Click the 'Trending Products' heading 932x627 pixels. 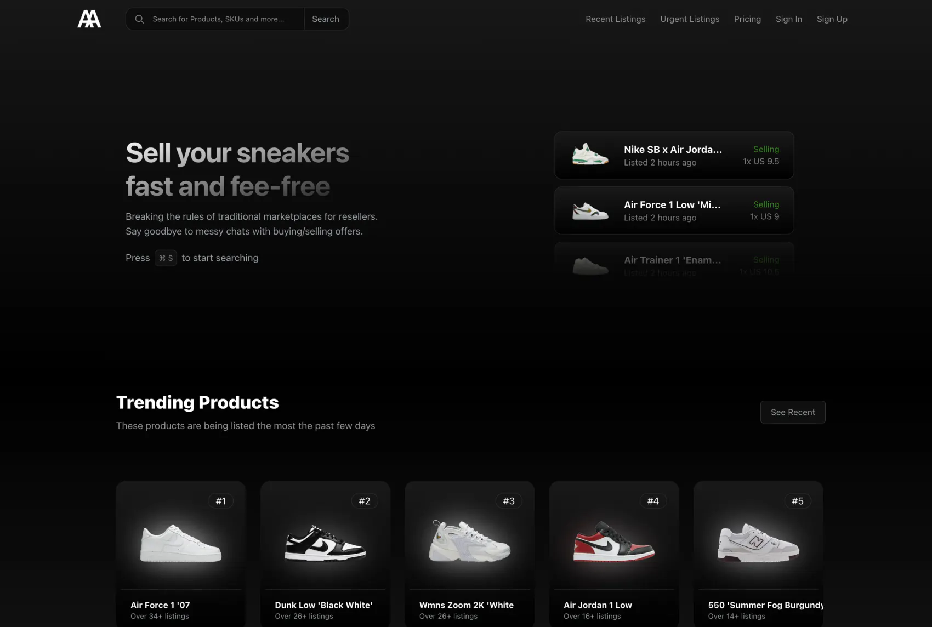[x=197, y=402]
